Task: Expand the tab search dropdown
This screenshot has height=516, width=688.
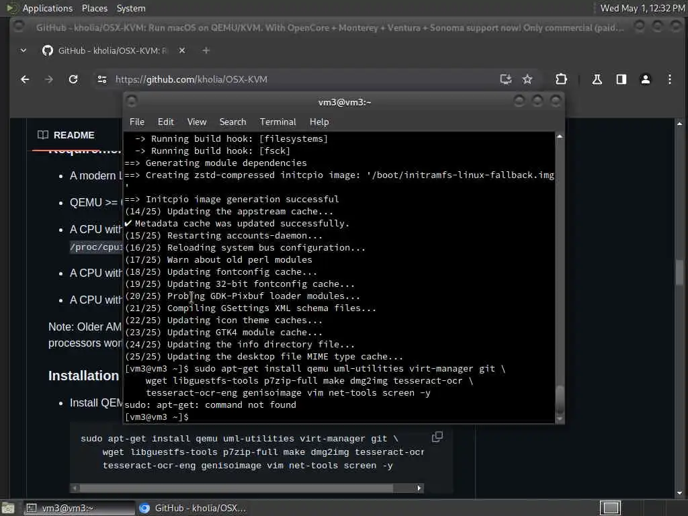Action: coord(24,50)
